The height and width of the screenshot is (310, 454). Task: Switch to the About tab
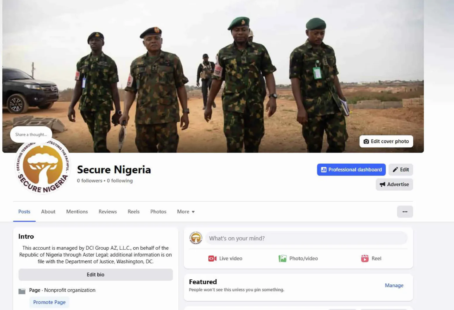(48, 212)
